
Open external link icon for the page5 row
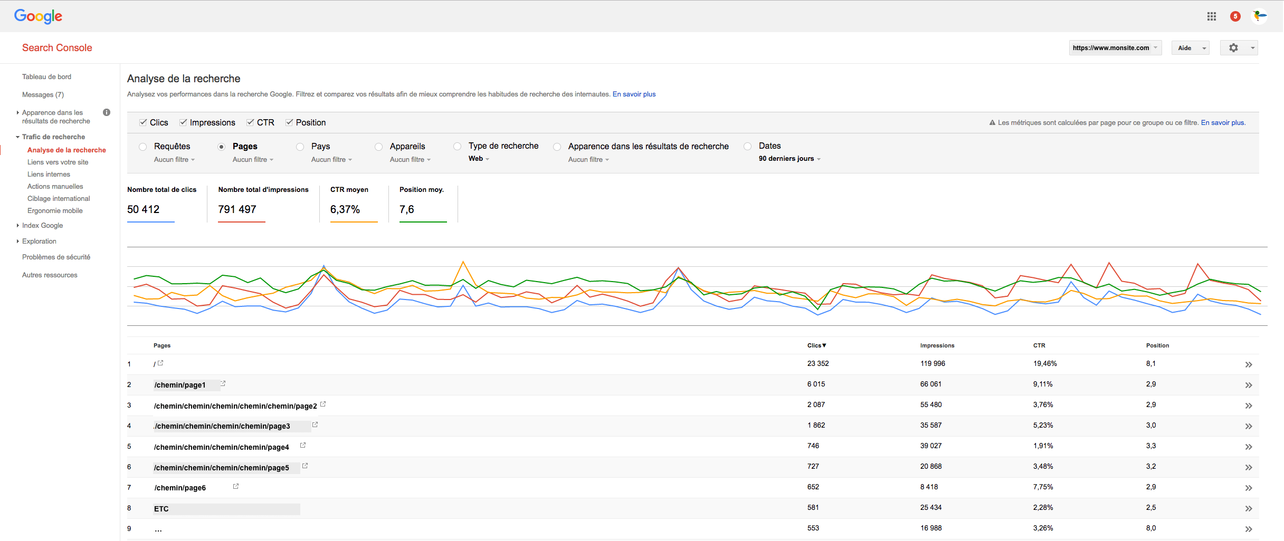[x=305, y=466]
